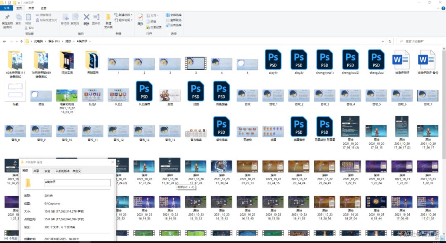This screenshot has height=243, width=446.
Task: Open the Properties (属性) ribbon icon
Action: [140, 19]
